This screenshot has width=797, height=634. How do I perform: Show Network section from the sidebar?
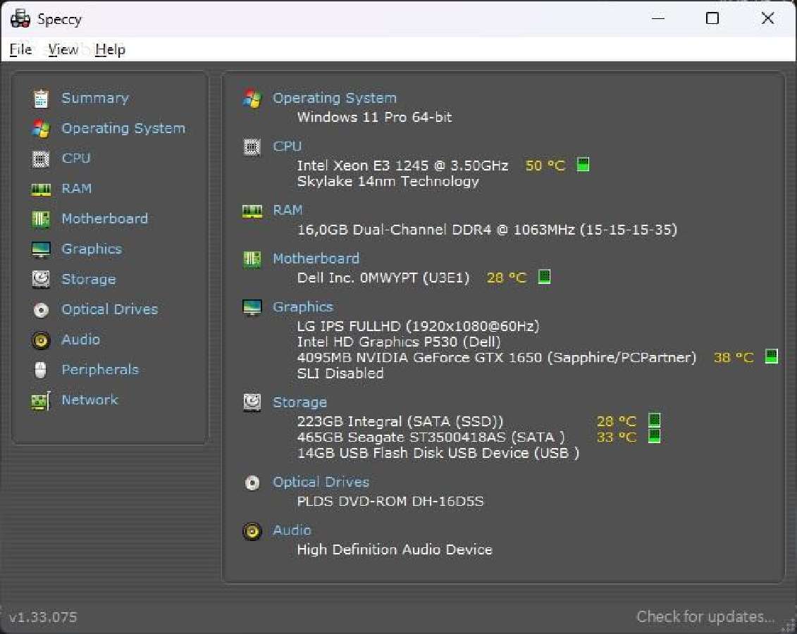coord(89,400)
